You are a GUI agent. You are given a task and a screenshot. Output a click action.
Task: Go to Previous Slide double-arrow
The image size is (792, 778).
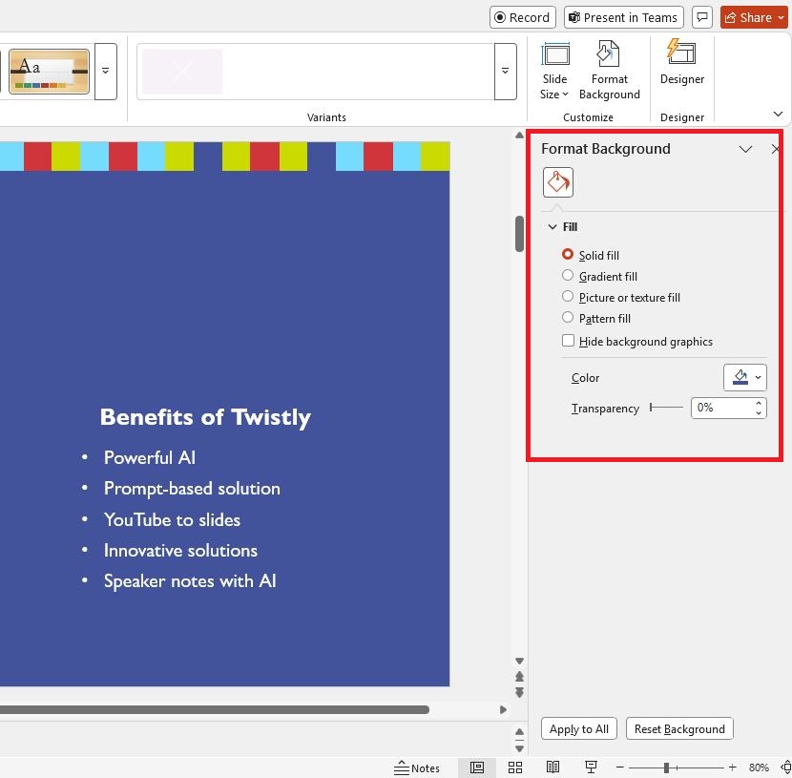[519, 677]
